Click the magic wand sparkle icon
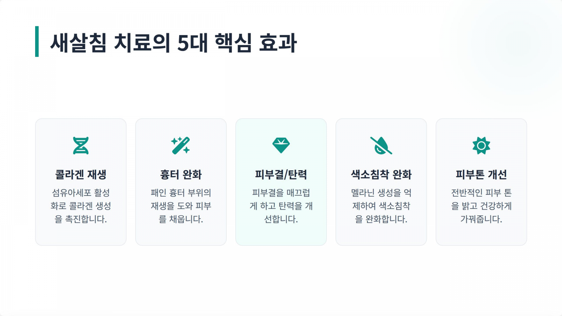Image resolution: width=562 pixels, height=316 pixels. point(181,145)
